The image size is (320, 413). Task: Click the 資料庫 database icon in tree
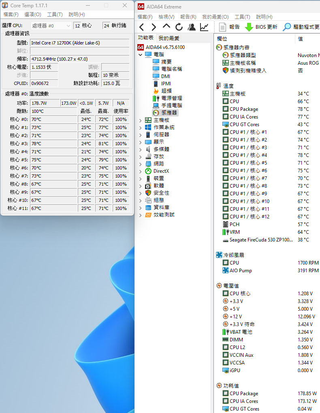click(x=148, y=208)
